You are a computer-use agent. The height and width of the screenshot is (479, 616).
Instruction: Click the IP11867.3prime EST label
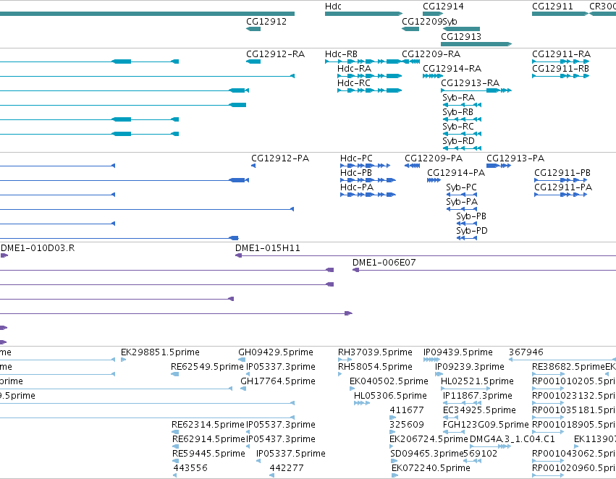coord(478,396)
